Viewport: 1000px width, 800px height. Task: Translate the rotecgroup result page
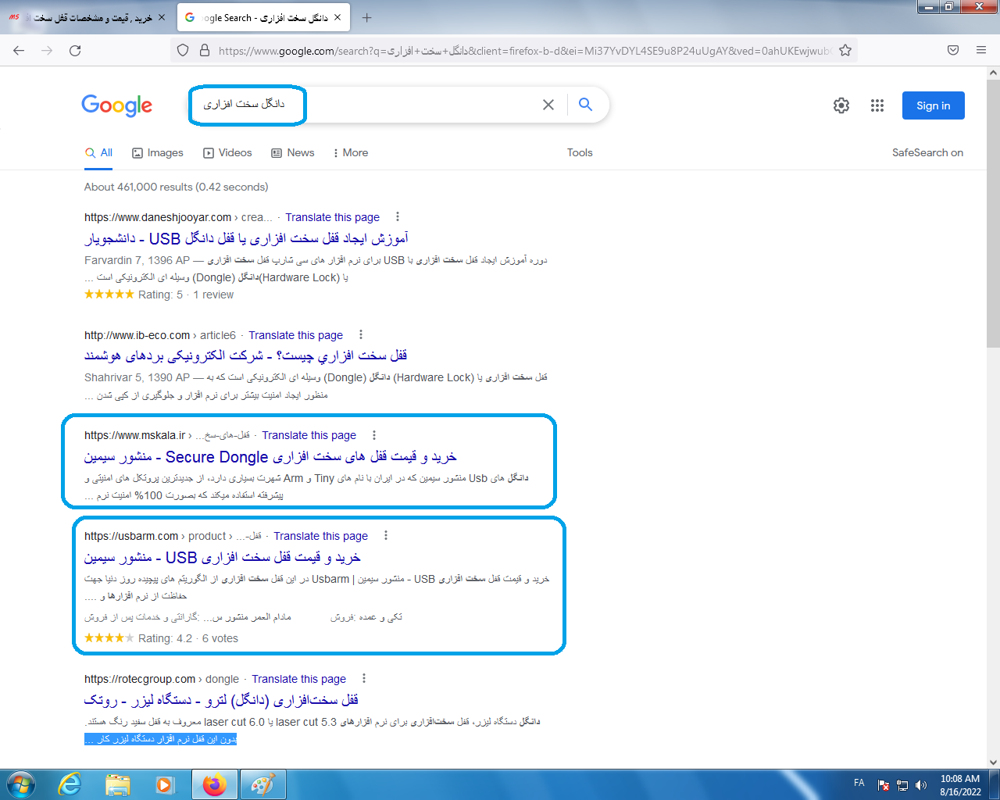click(299, 679)
